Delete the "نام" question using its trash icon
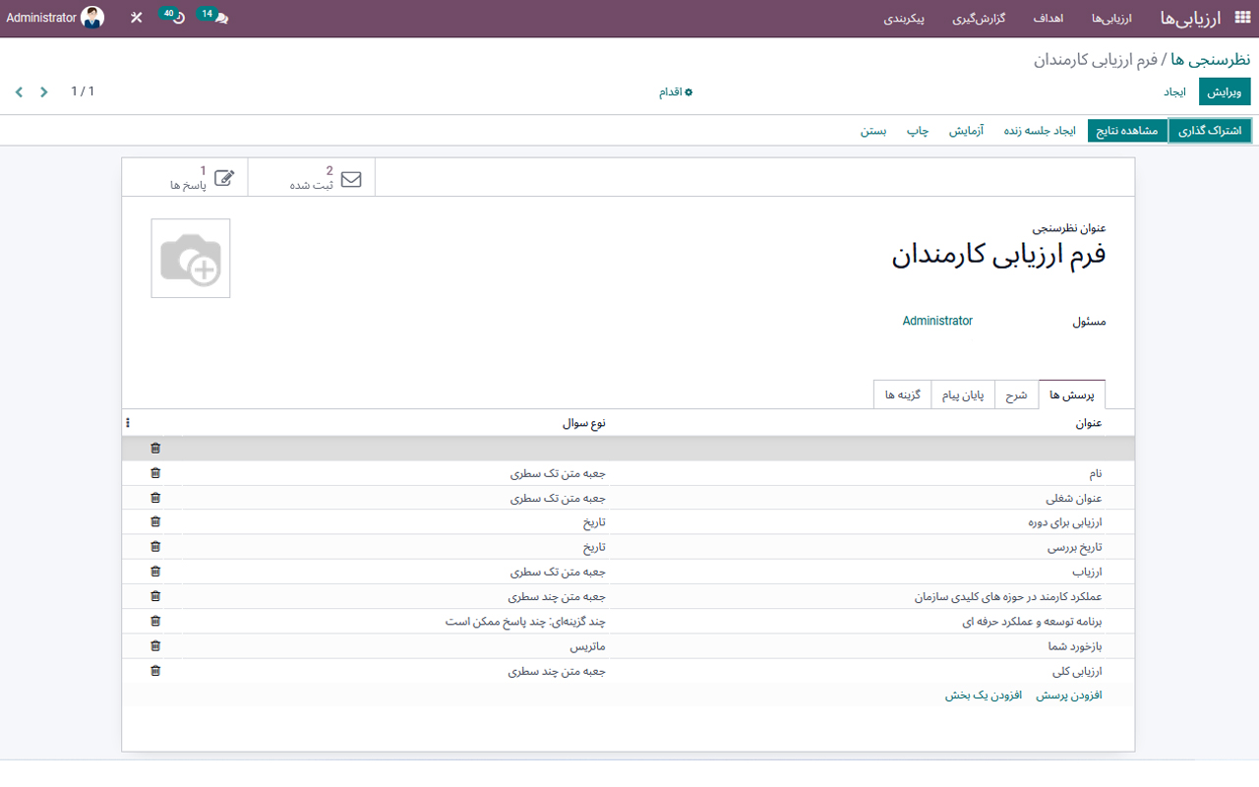The height and width of the screenshot is (787, 1259). pyautogui.click(x=154, y=472)
